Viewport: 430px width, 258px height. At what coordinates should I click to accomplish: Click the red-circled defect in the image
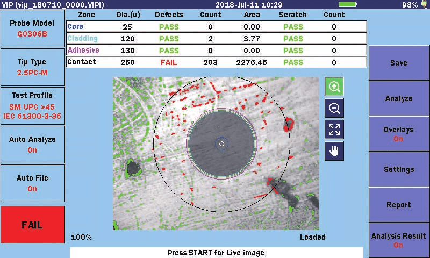click(x=289, y=124)
